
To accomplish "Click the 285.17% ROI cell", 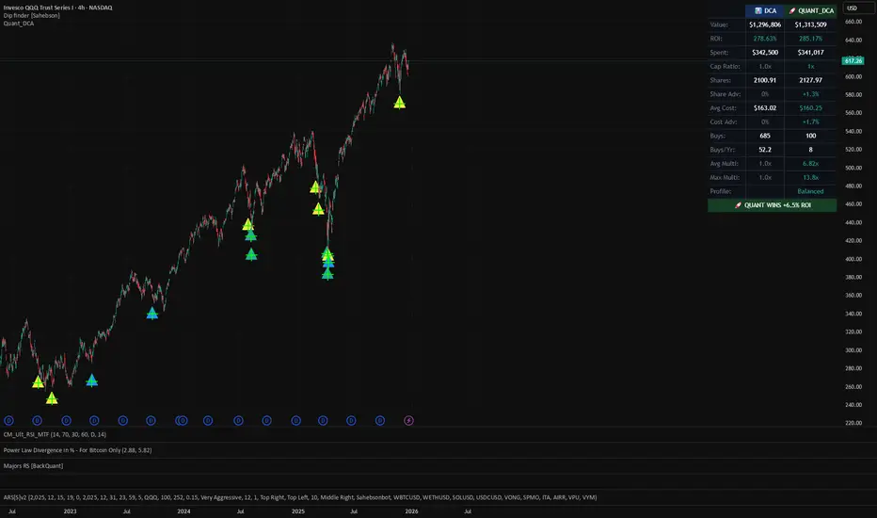I will coord(810,39).
